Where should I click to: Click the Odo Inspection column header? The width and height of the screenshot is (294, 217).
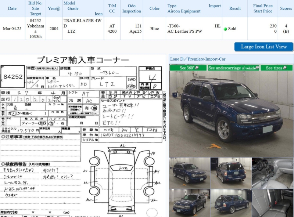coord(132,8)
